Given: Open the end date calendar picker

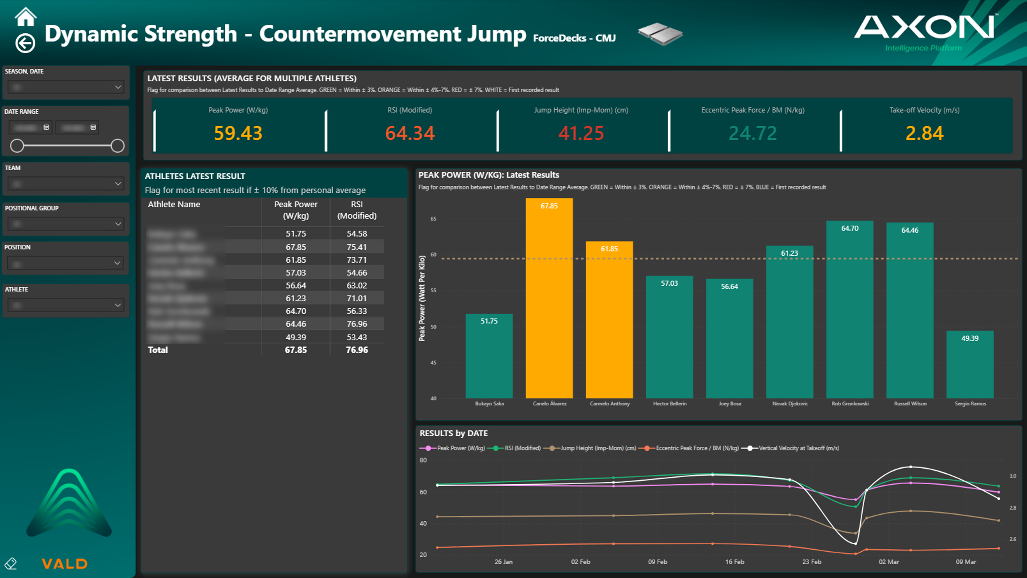Looking at the screenshot, I should [x=93, y=127].
